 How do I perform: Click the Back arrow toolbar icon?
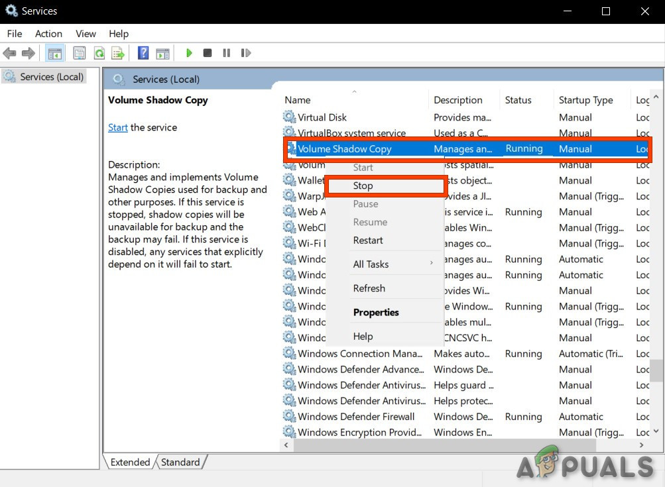[x=9, y=53]
